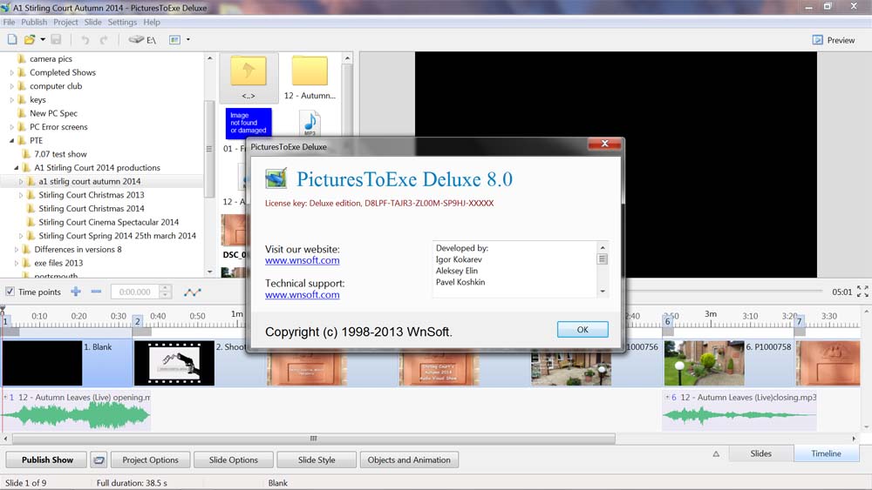Viewport: 872px width, 490px height.
Task: Open the view mode dropdown arrow
Action: (x=188, y=40)
